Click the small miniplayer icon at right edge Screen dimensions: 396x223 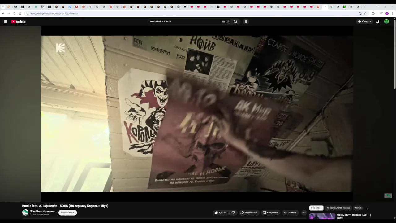point(388,196)
